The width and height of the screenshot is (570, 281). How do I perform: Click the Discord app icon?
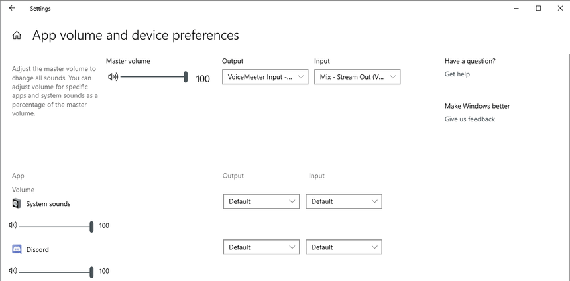click(17, 249)
